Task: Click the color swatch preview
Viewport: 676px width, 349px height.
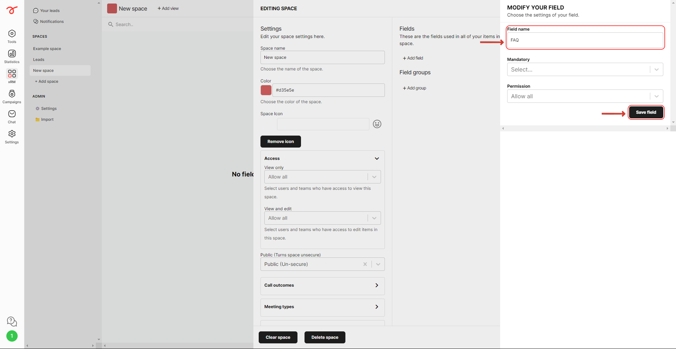Action: [x=266, y=90]
